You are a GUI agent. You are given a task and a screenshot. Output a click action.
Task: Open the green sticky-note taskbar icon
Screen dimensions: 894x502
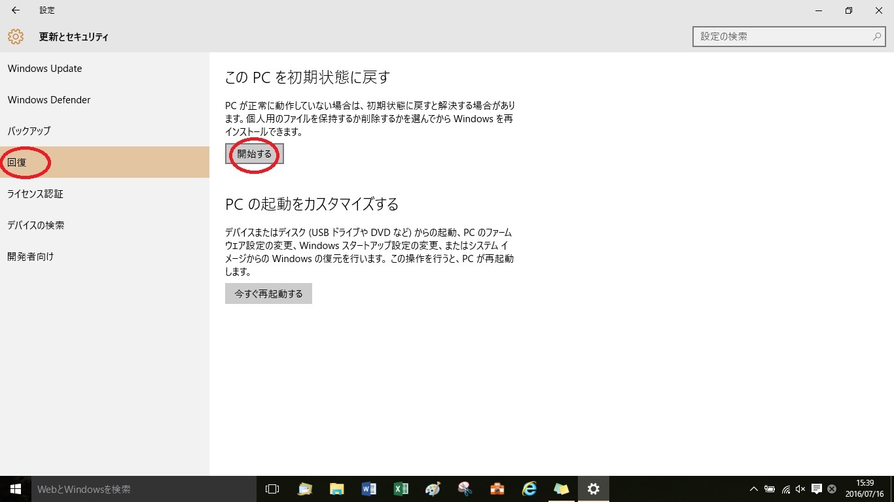[561, 489]
